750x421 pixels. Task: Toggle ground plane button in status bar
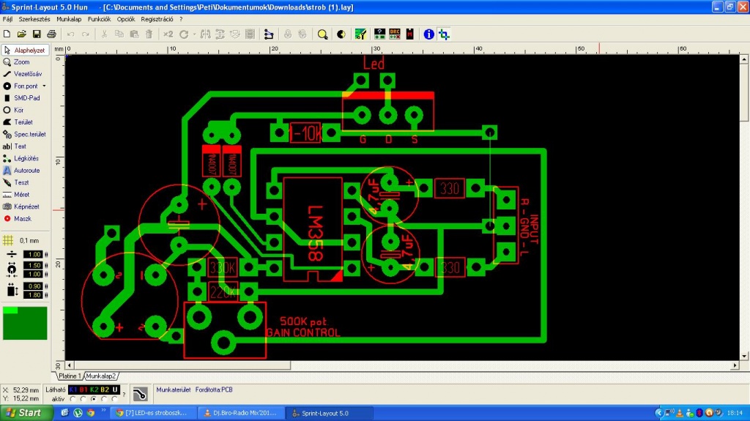140,394
